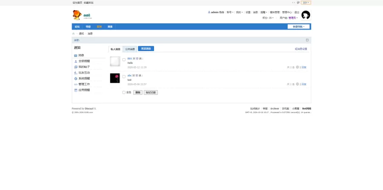Open admin profile avatar at top right
This screenshot has width=383, height=190.
306,15
